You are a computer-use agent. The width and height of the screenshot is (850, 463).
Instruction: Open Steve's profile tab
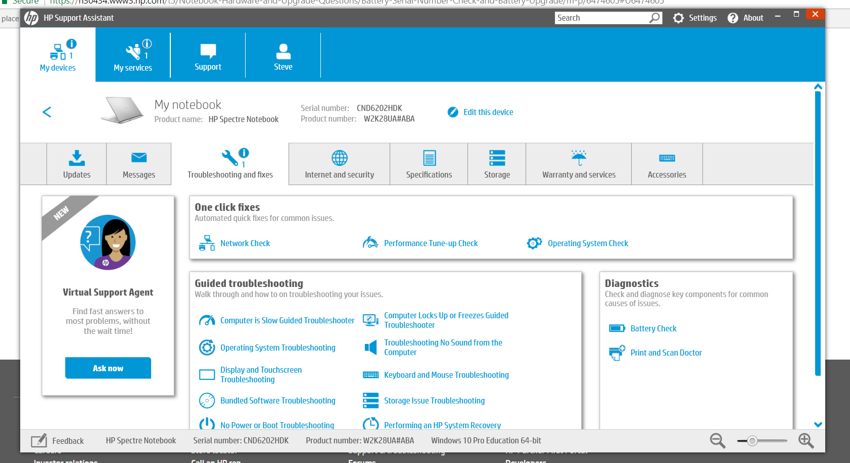click(x=283, y=54)
